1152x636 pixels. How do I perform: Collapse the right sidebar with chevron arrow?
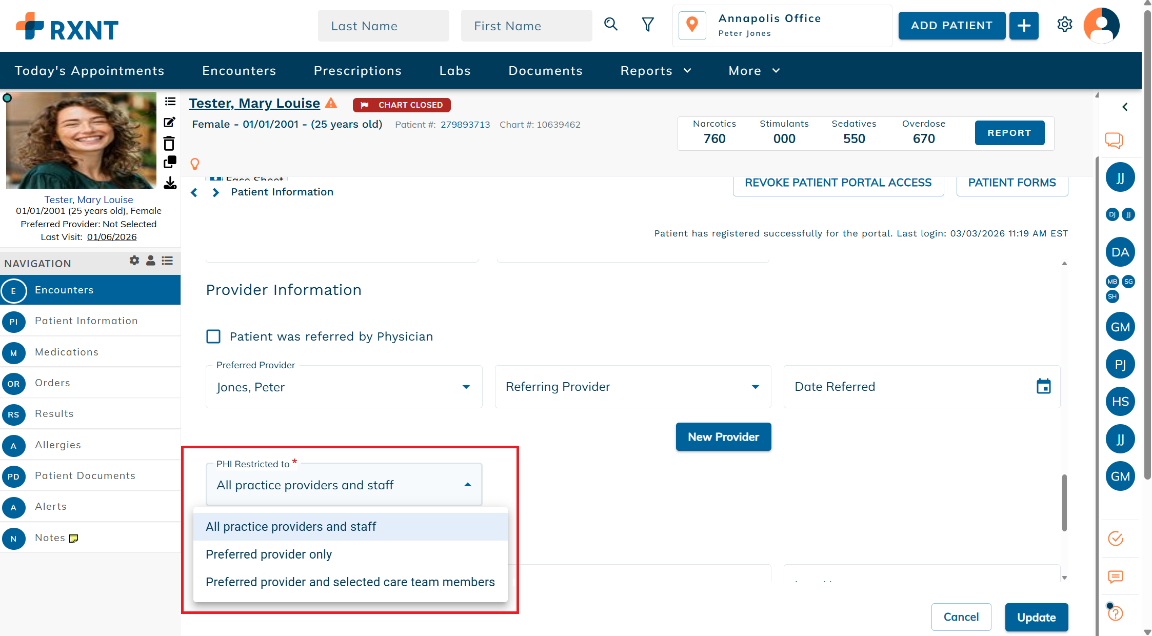click(x=1125, y=107)
